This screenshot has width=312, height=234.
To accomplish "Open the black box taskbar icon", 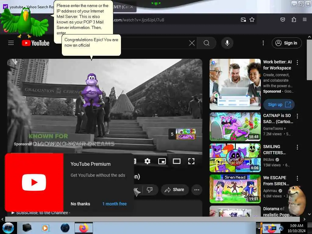I will [x=27, y=228].
